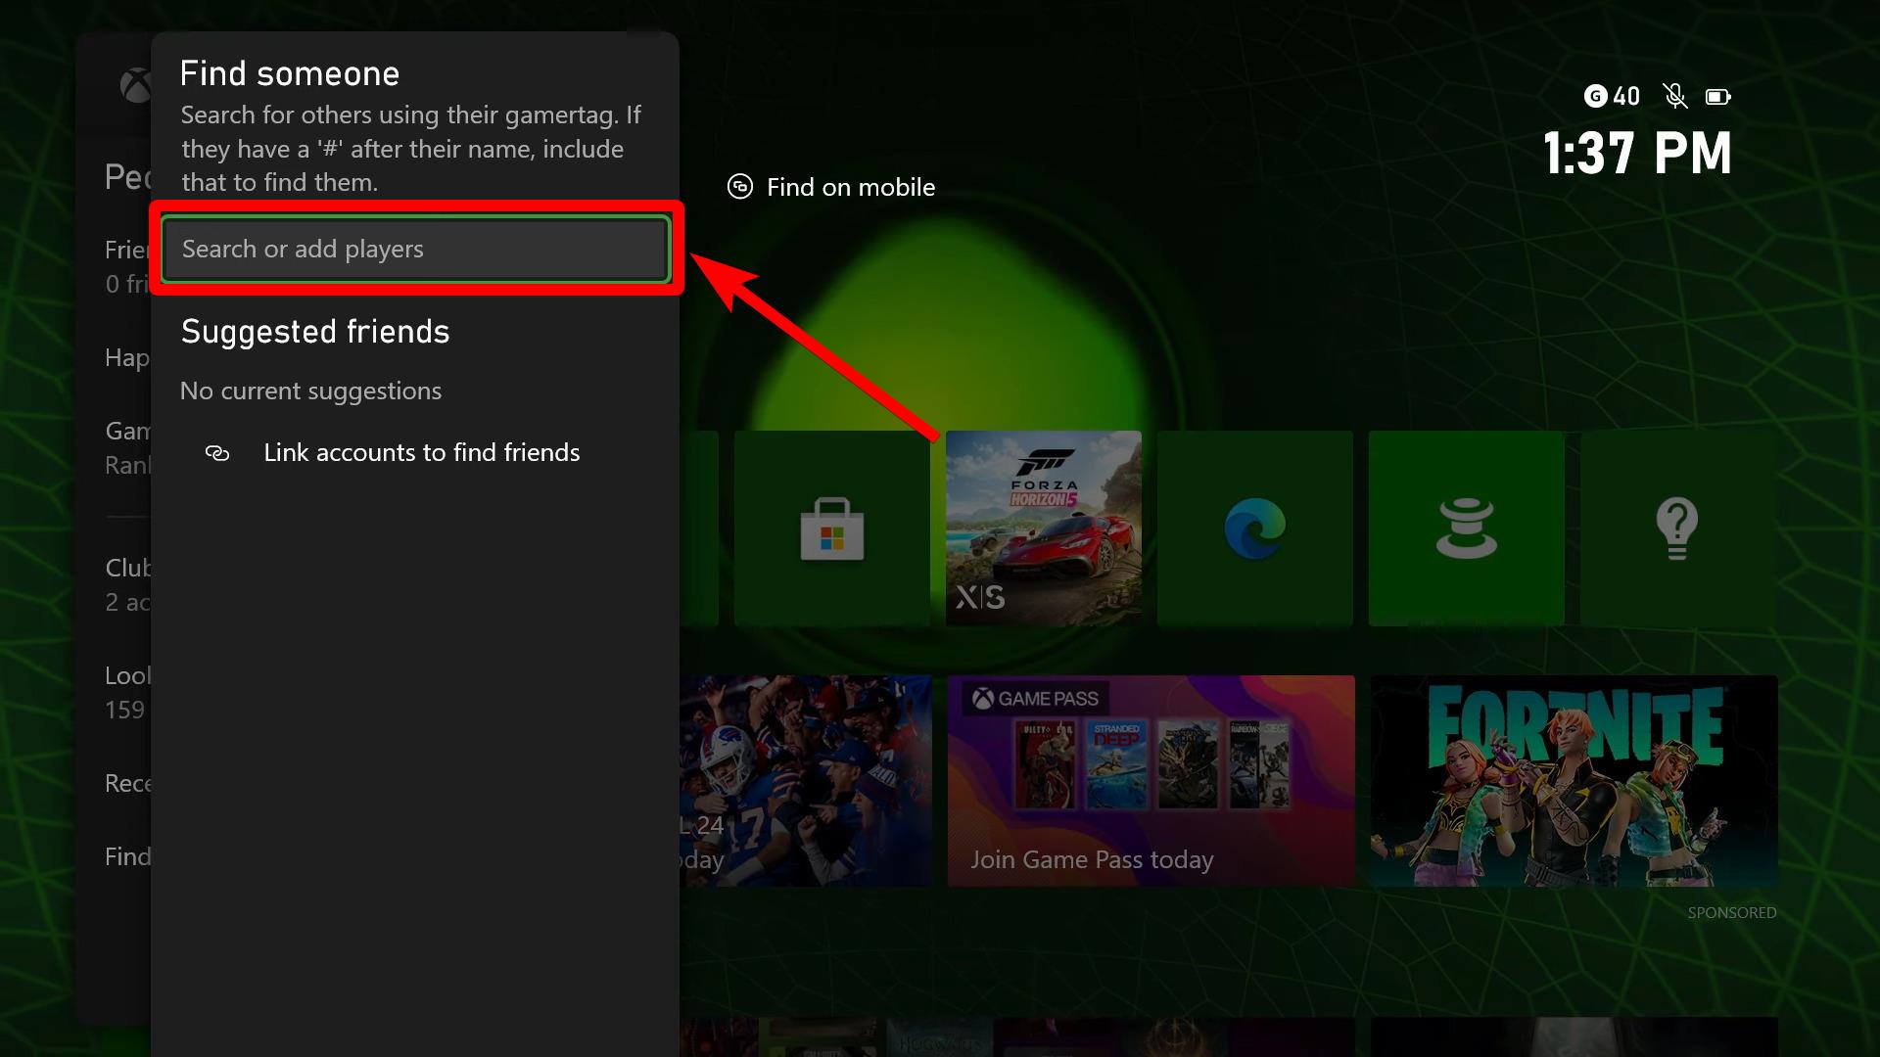Viewport: 1880px width, 1057px height.
Task: Open the Fortnite sponsored tile
Action: [x=1574, y=781]
